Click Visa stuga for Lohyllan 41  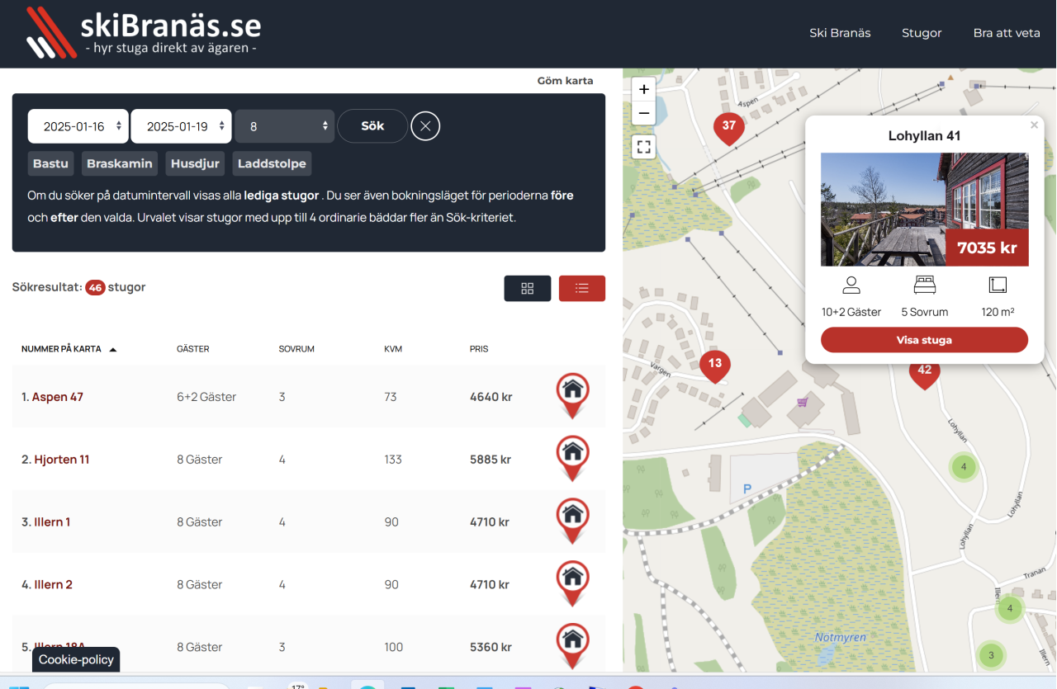[x=924, y=340]
